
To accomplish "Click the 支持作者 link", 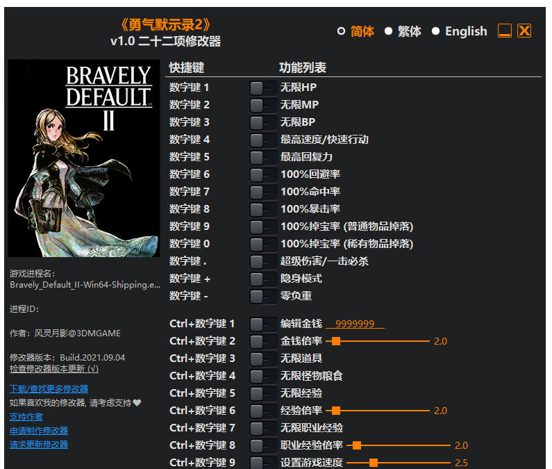I will [x=26, y=417].
